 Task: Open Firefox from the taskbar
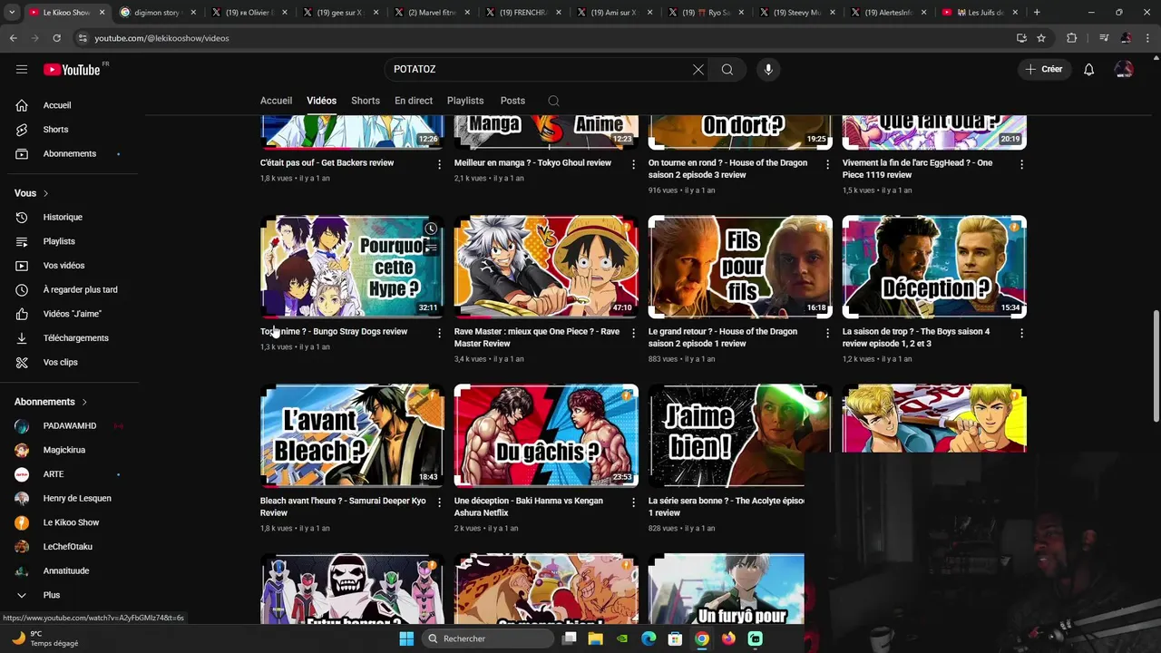(x=728, y=638)
